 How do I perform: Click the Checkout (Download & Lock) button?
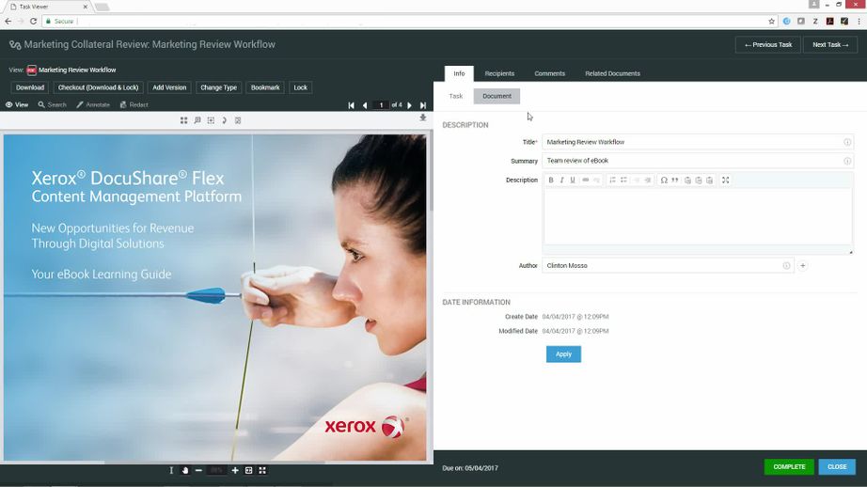(99, 87)
